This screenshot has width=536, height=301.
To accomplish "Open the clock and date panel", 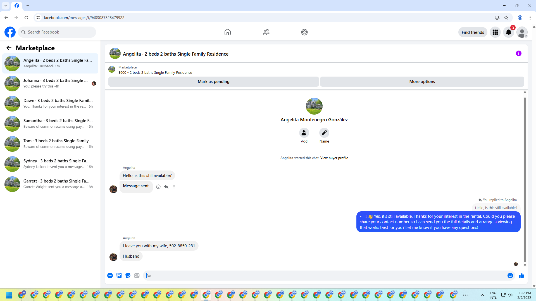I will [524, 295].
